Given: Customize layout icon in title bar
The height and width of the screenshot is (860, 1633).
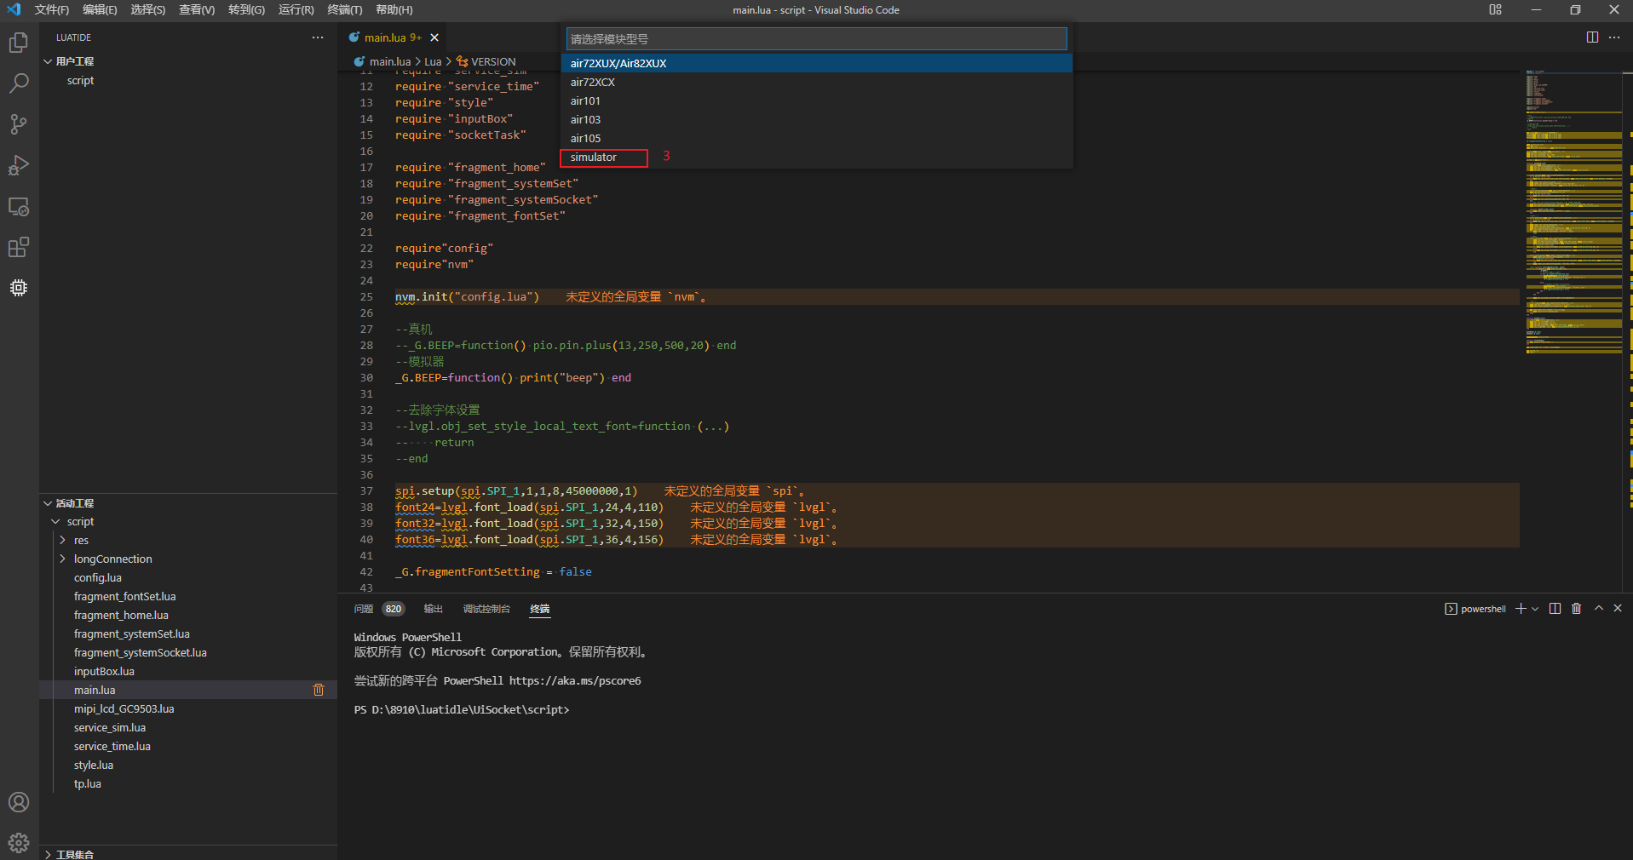Looking at the screenshot, I should coord(1495,10).
